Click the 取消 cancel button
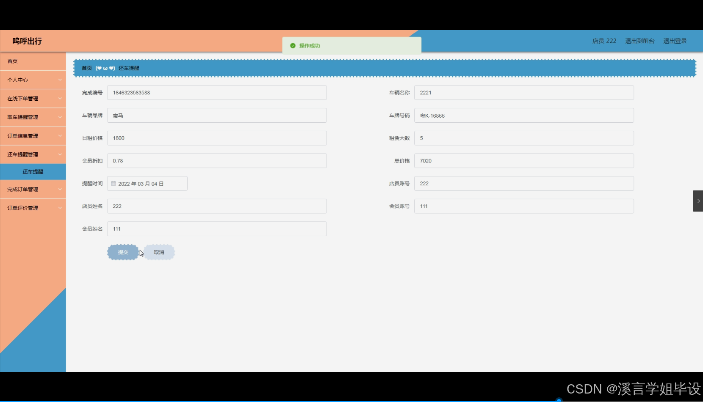 (159, 252)
